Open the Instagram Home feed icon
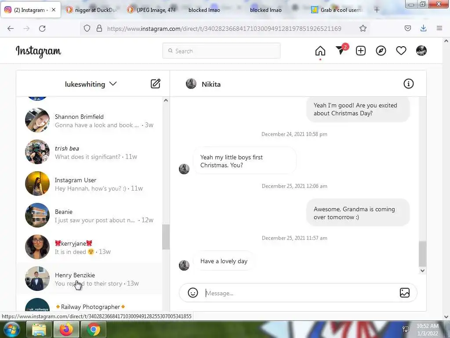 coord(320,51)
